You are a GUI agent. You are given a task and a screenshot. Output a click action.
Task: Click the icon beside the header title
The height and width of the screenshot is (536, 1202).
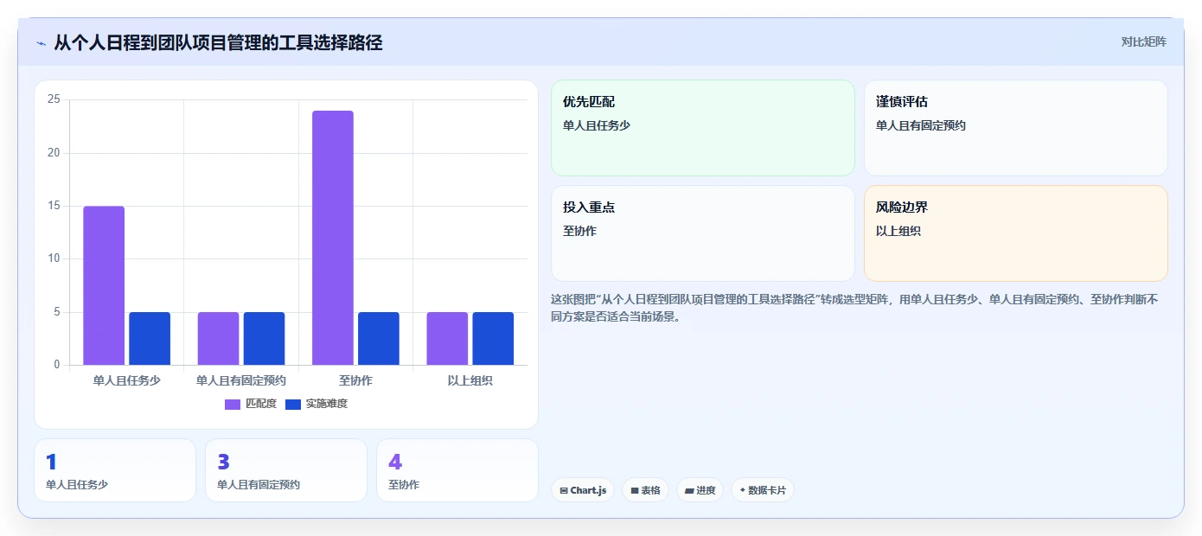pyautogui.click(x=41, y=42)
